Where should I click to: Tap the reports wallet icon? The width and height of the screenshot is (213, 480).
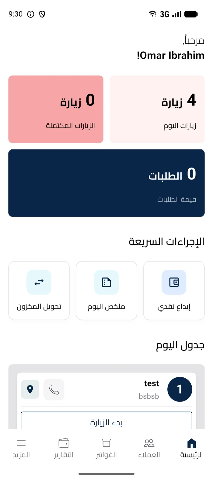click(x=64, y=443)
